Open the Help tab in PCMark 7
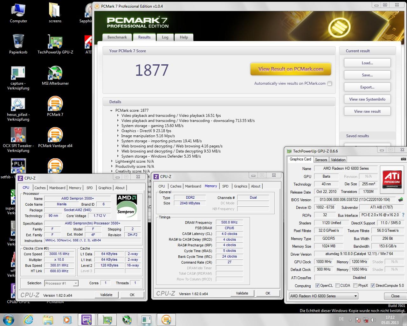 (x=184, y=37)
